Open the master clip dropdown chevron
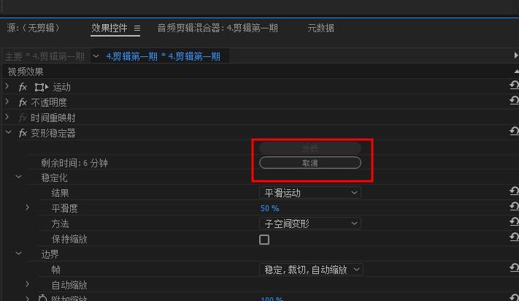The height and width of the screenshot is (301, 519). (x=96, y=56)
